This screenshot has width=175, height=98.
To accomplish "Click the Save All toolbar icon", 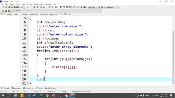I will [x=11, y=7].
